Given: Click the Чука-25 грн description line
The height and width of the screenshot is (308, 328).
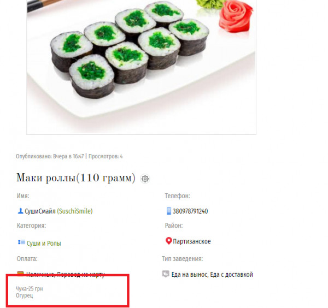Looking at the screenshot, I should 30,289.
